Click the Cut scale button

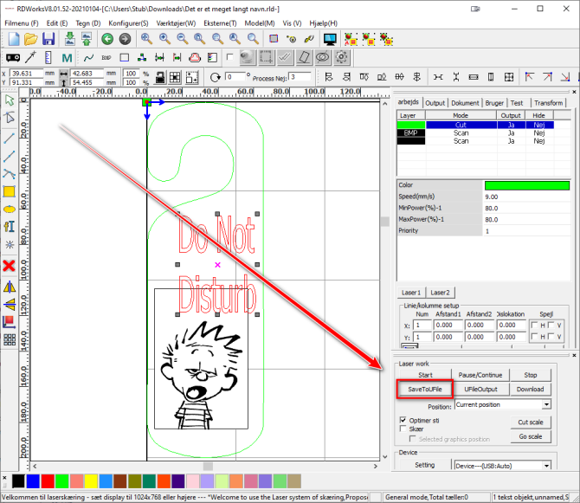531,422
